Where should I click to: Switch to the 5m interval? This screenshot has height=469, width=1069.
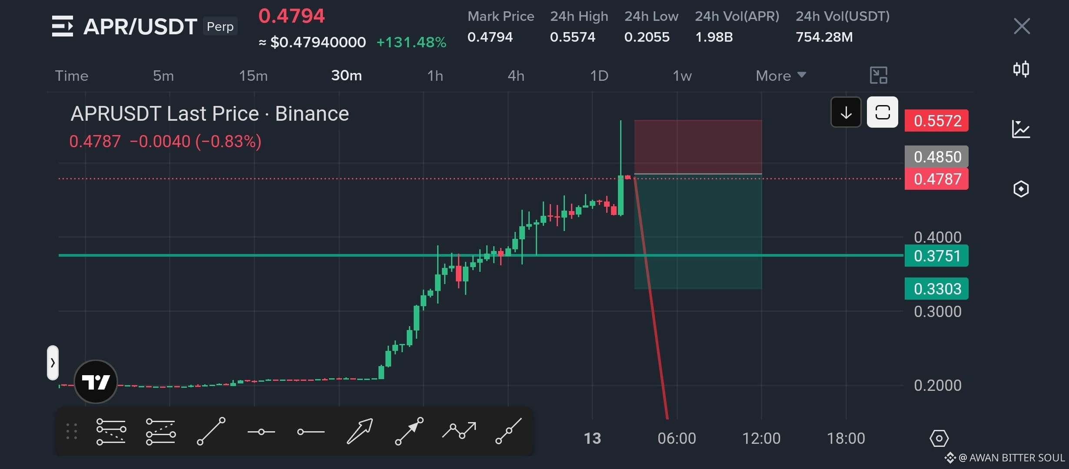click(x=163, y=76)
